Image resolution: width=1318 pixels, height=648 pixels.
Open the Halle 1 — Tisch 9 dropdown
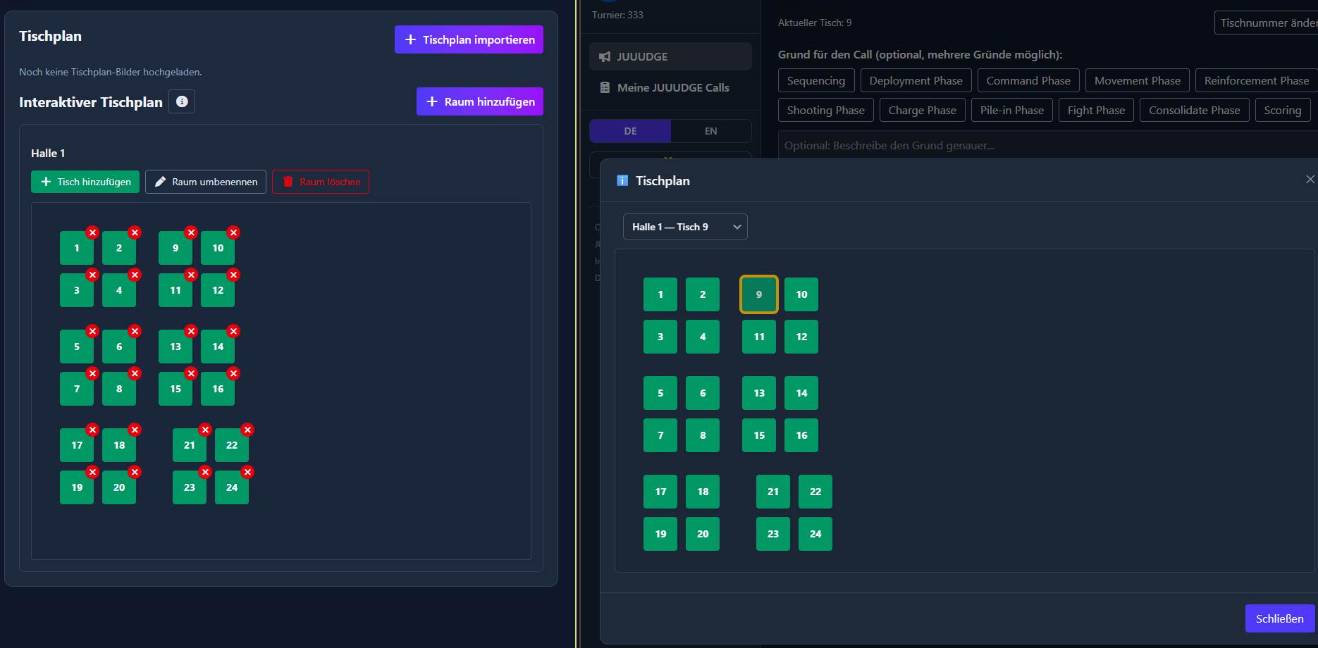click(684, 227)
